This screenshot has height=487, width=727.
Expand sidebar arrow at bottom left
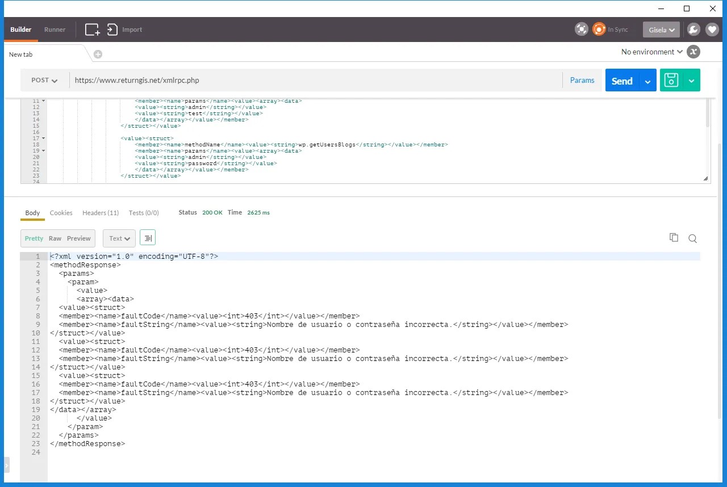pos(6,464)
